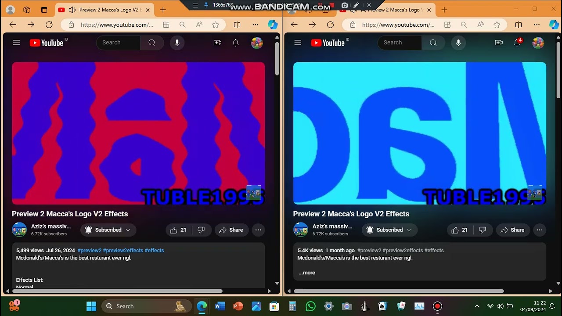Open Aziz's massiv... channel in left window
Image resolution: width=562 pixels, height=316 pixels.
pyautogui.click(x=51, y=226)
